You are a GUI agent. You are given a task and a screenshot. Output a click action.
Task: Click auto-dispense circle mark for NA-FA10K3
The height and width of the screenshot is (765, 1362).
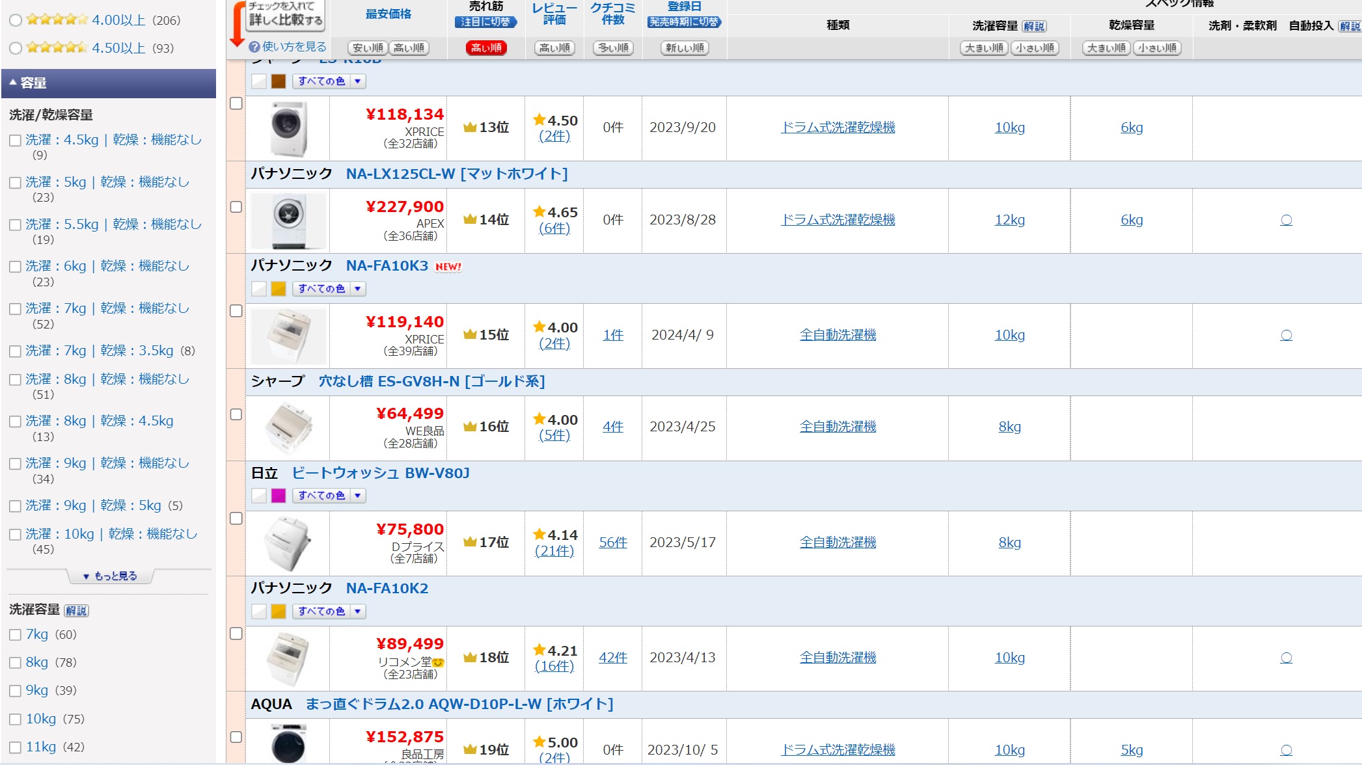coord(1286,335)
